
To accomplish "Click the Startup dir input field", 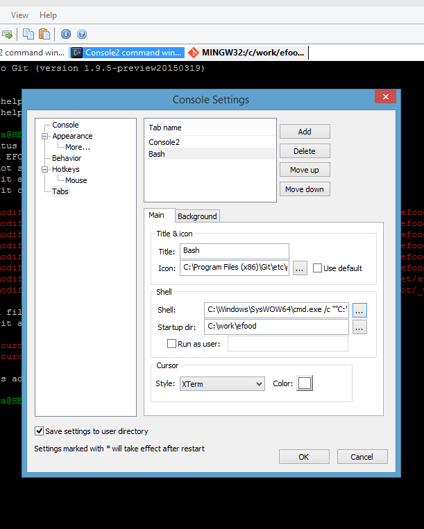I will click(276, 327).
